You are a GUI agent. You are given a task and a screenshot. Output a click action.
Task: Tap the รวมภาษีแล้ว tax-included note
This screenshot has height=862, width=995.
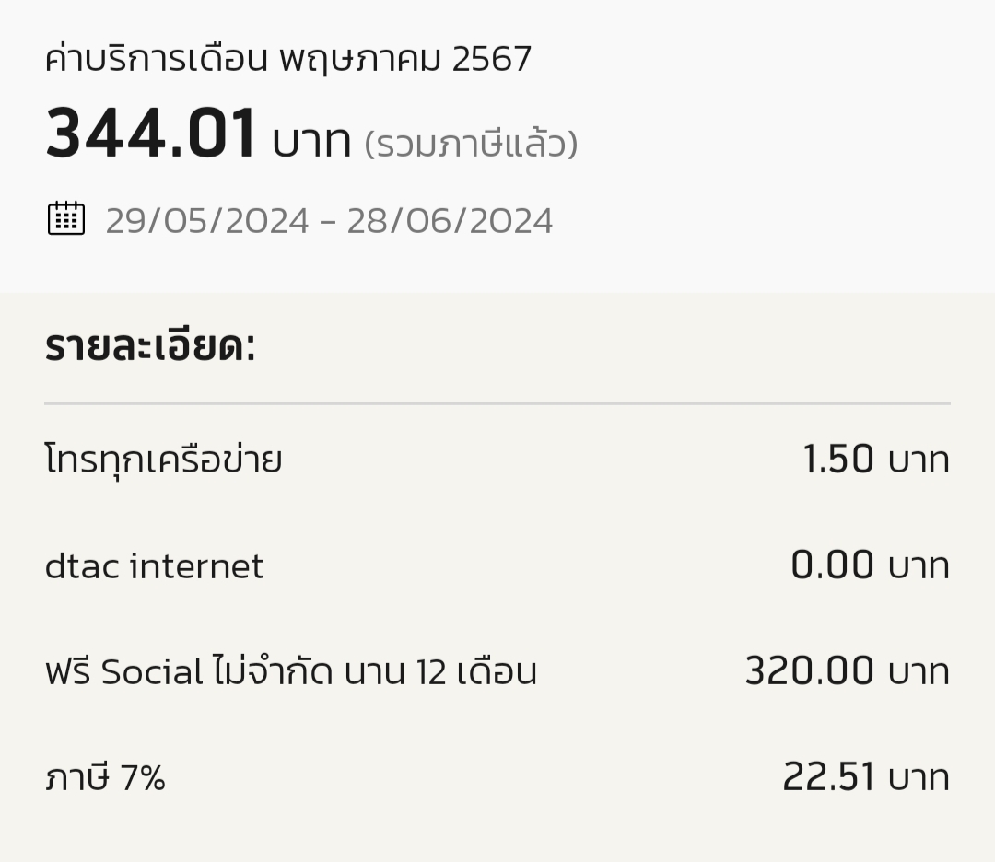[x=471, y=144]
